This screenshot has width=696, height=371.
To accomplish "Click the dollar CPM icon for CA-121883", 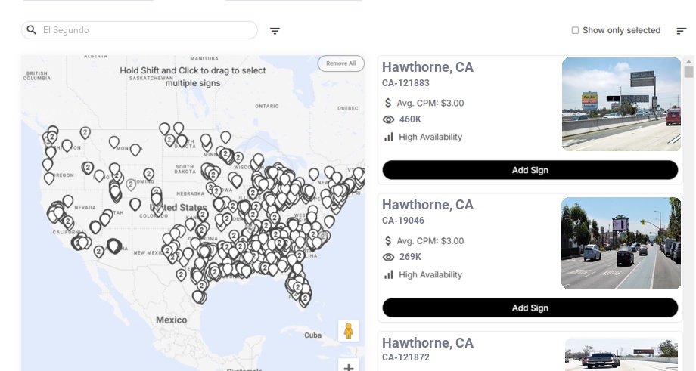I will click(388, 103).
